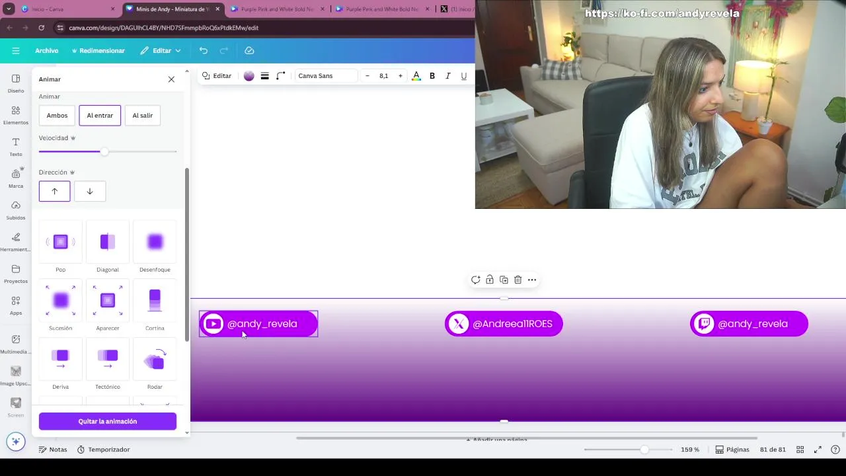Image resolution: width=846 pixels, height=476 pixels.
Task: Delete the selected element
Action: coord(518,280)
